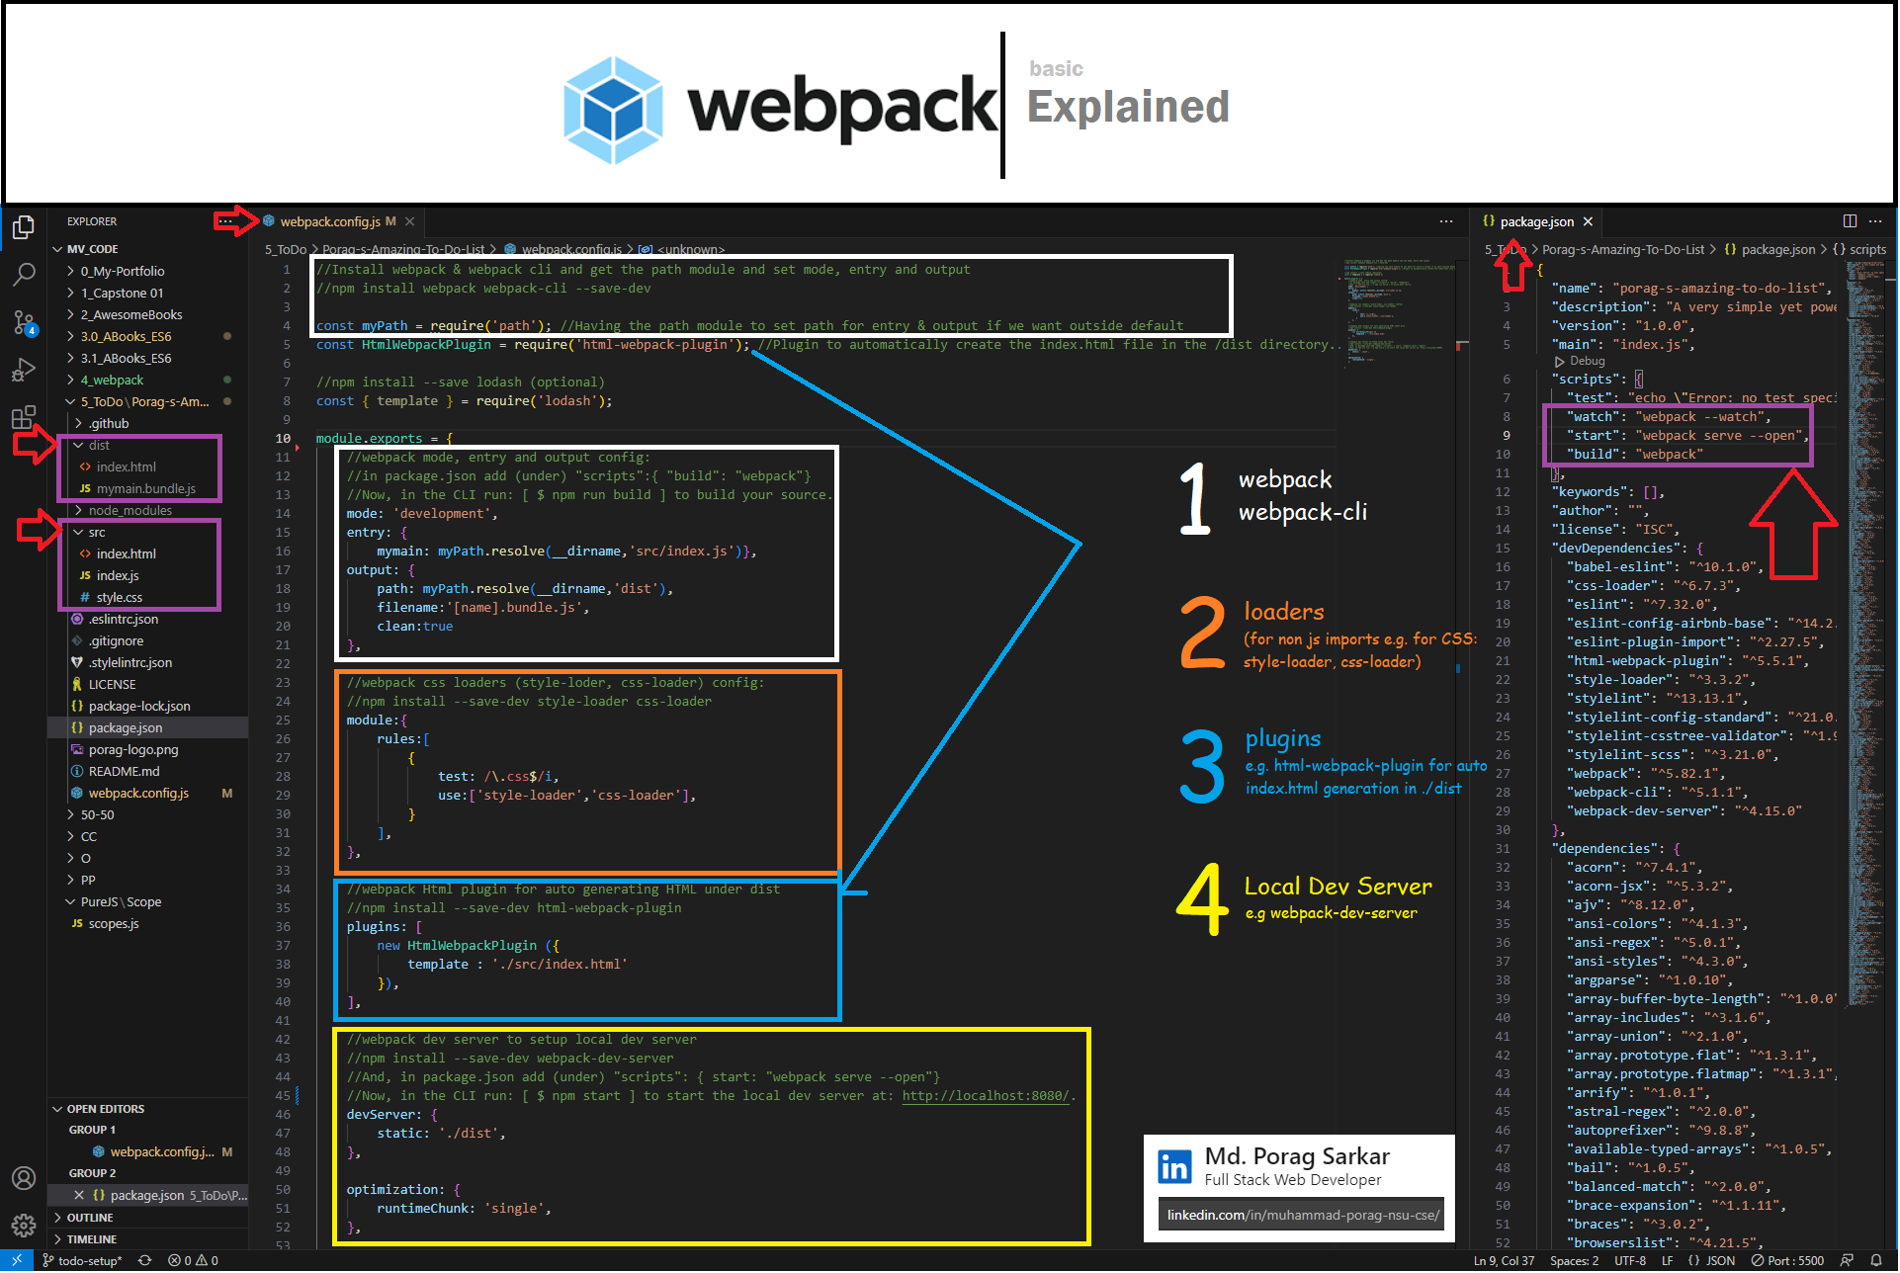Open Run and Debug view
The height and width of the screenshot is (1273, 1900).
[24, 370]
